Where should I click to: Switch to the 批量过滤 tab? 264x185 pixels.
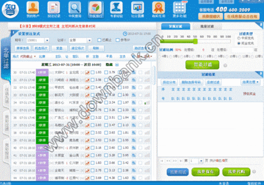tap(207, 26)
